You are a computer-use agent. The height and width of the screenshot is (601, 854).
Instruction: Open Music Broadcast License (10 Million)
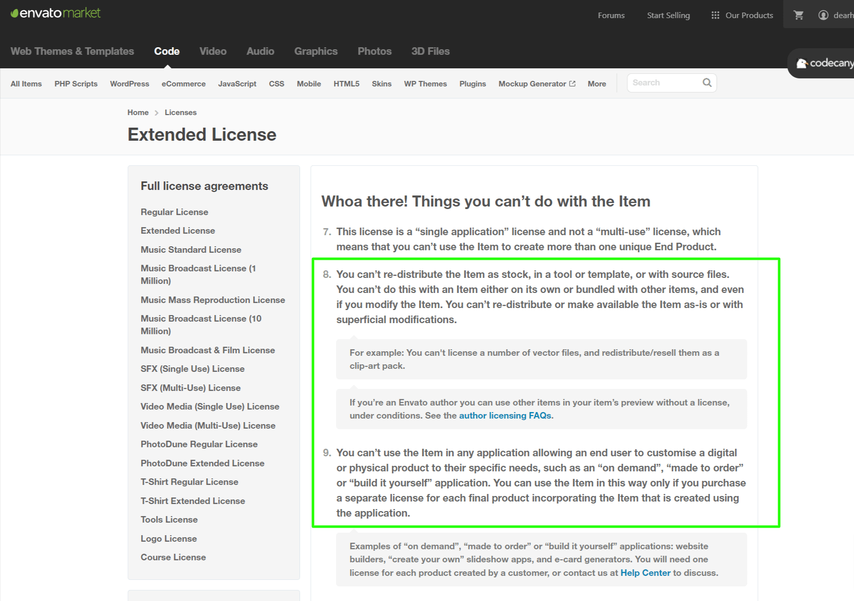[x=201, y=325]
